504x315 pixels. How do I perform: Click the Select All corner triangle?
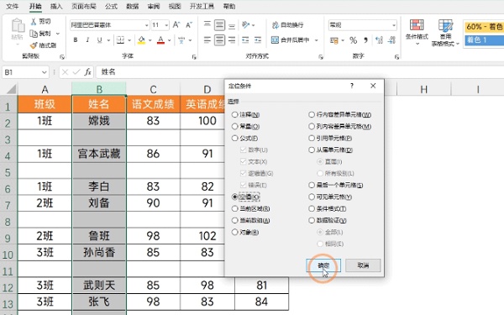pos(11,89)
